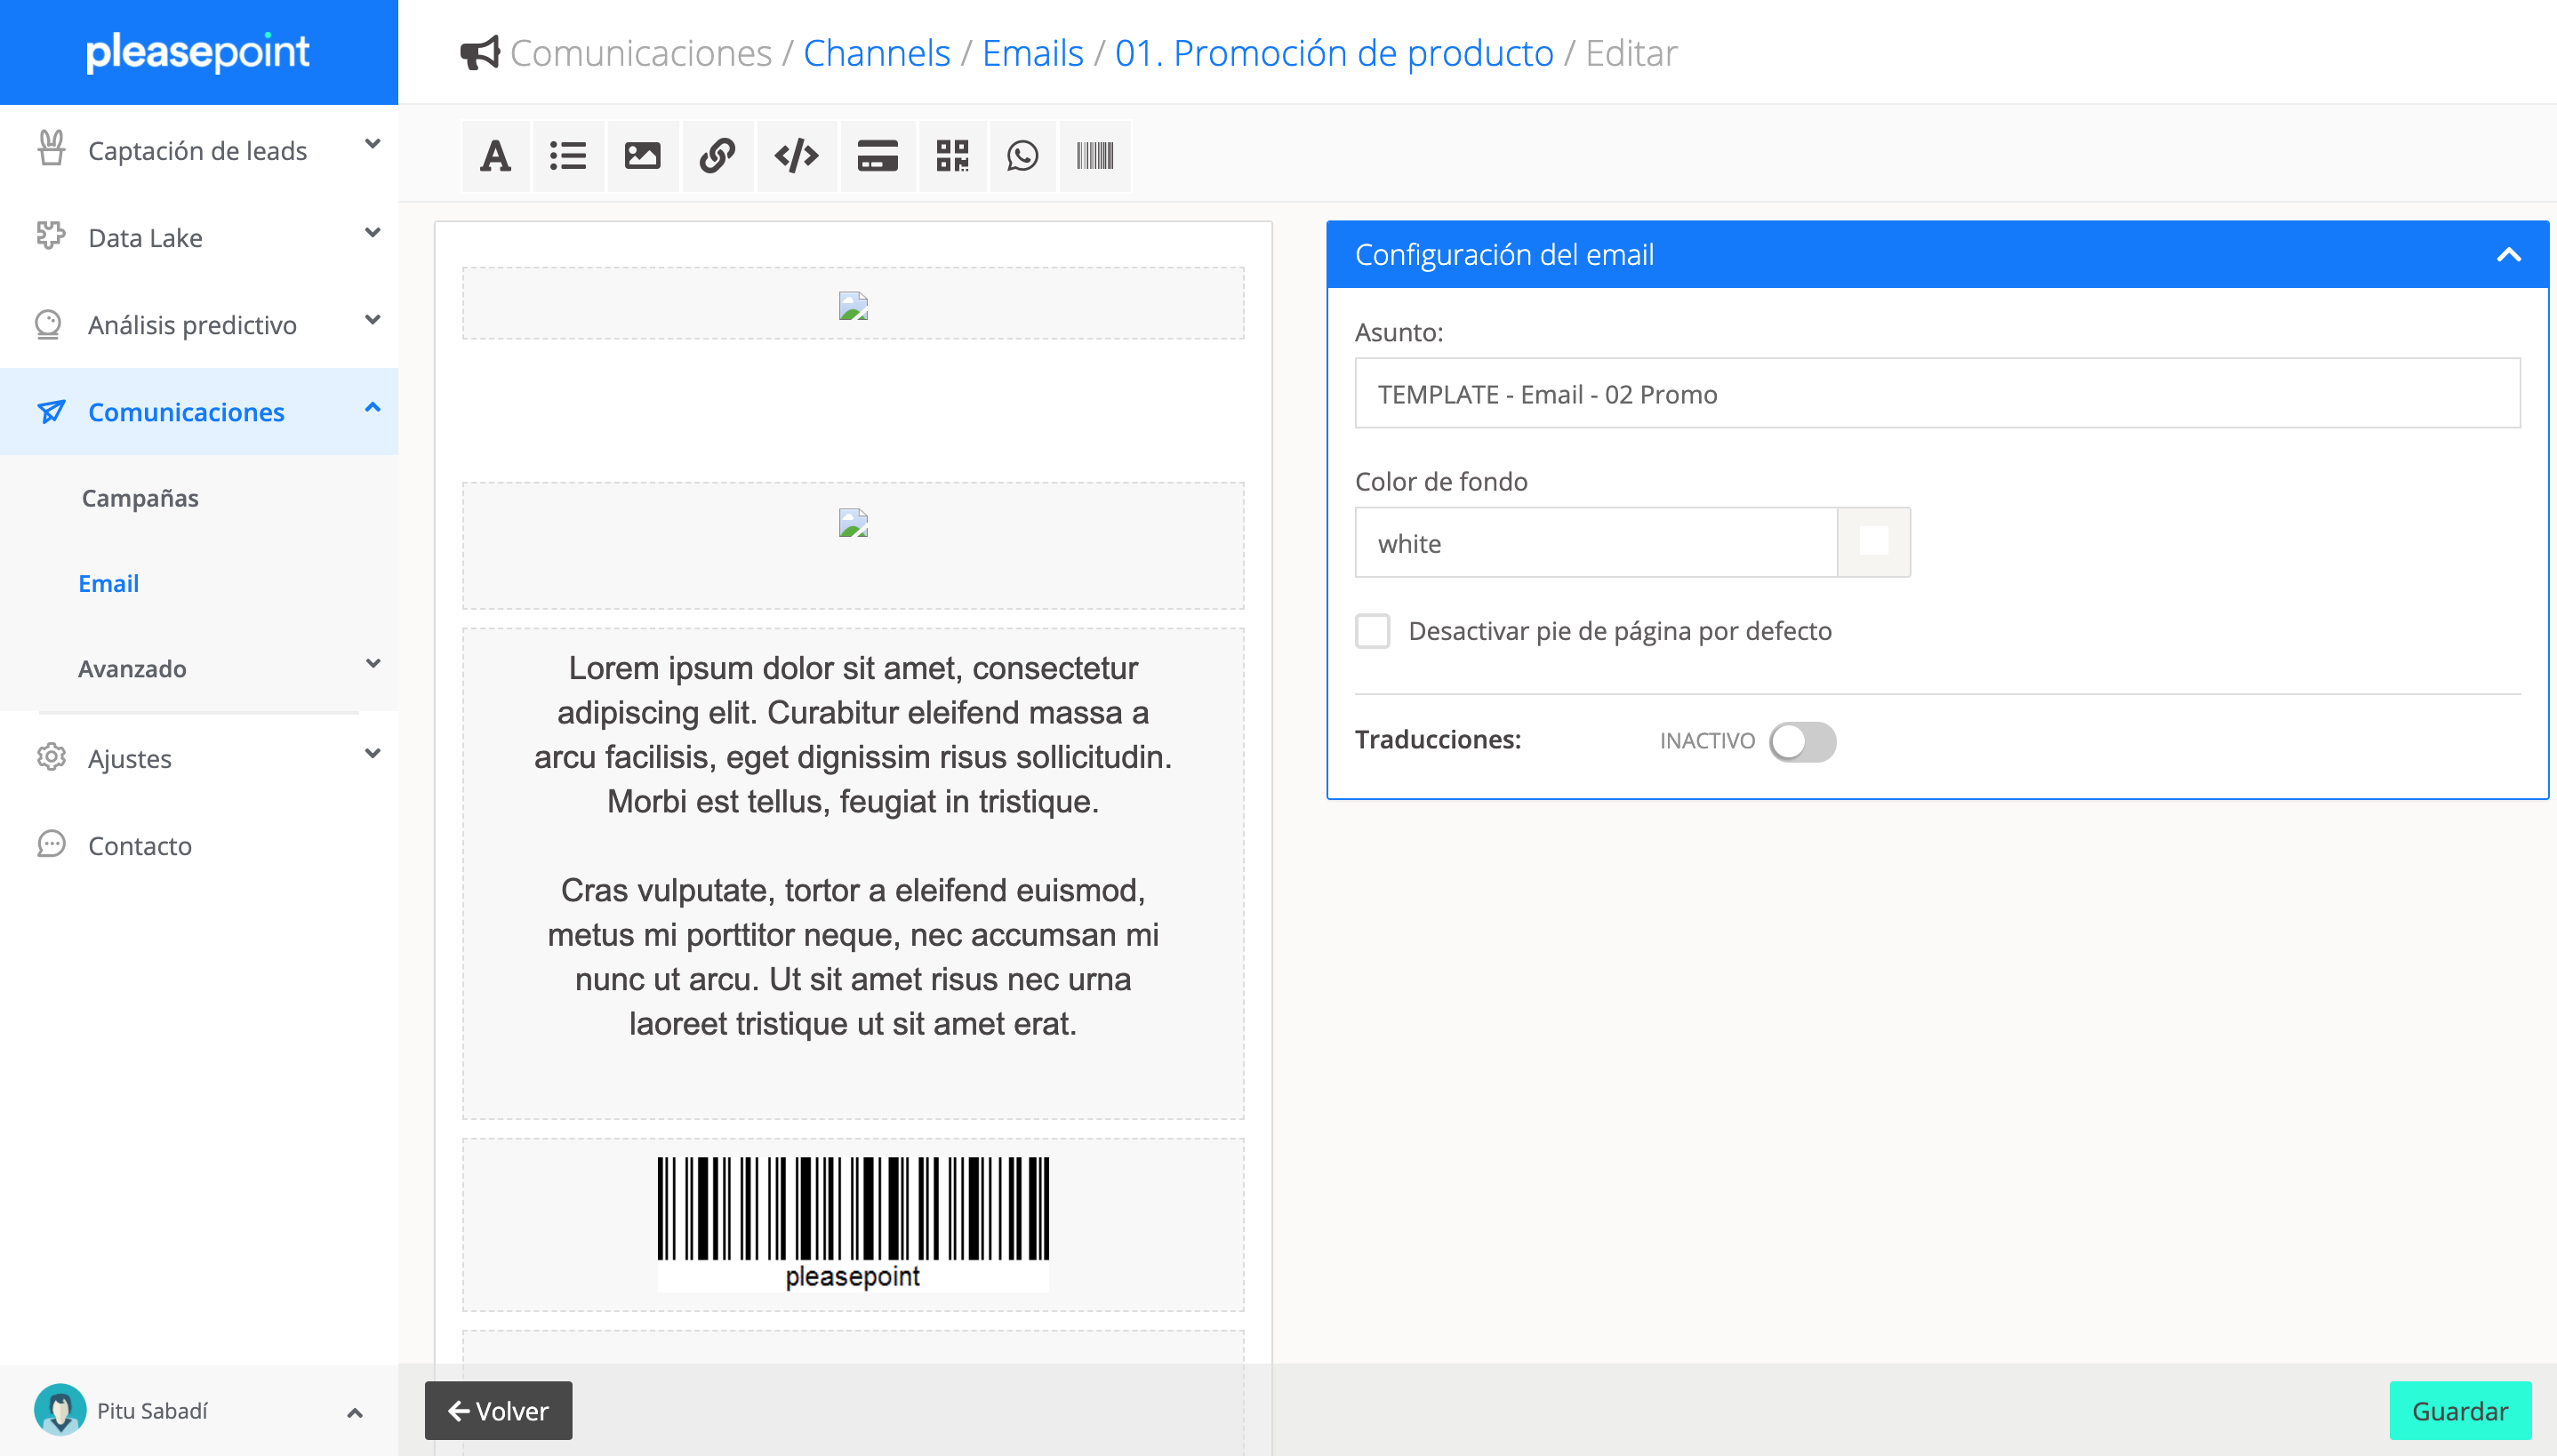Add an image block via toolbar

(x=642, y=156)
